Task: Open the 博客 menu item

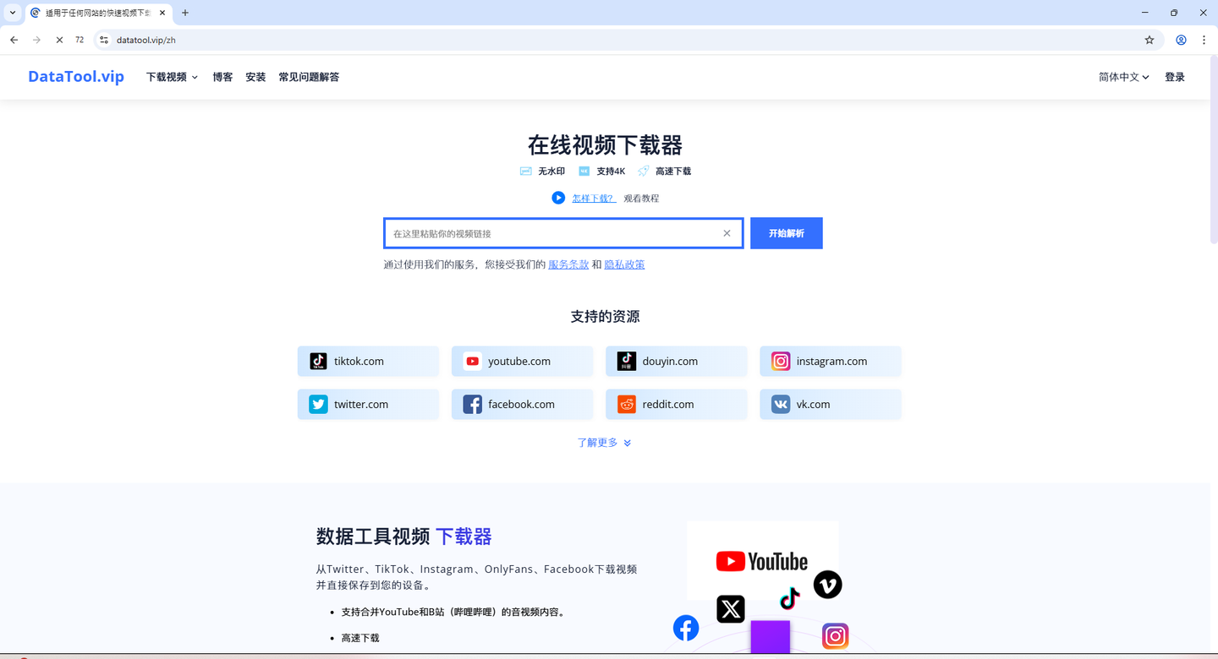Action: (222, 77)
